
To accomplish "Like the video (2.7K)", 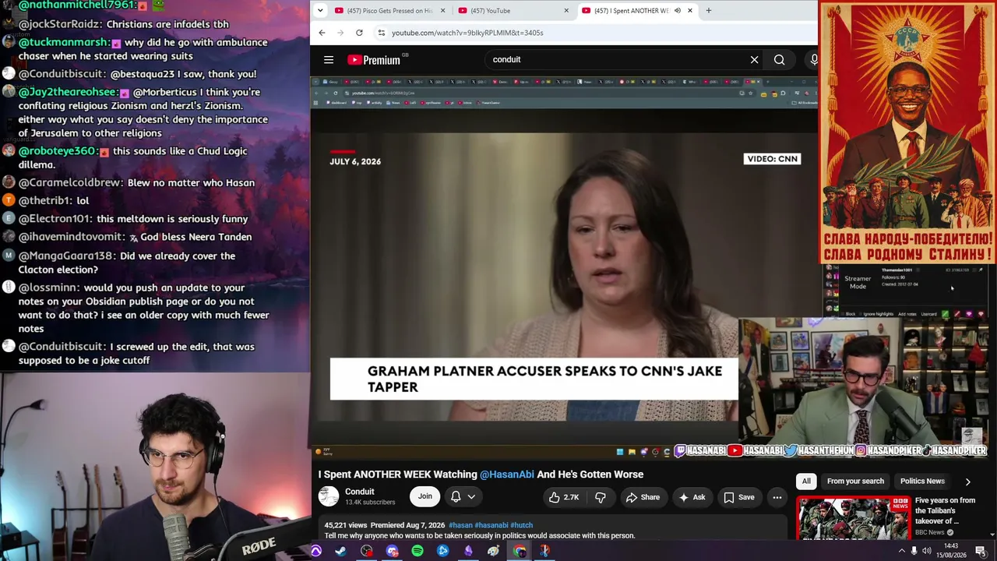I will point(564,497).
